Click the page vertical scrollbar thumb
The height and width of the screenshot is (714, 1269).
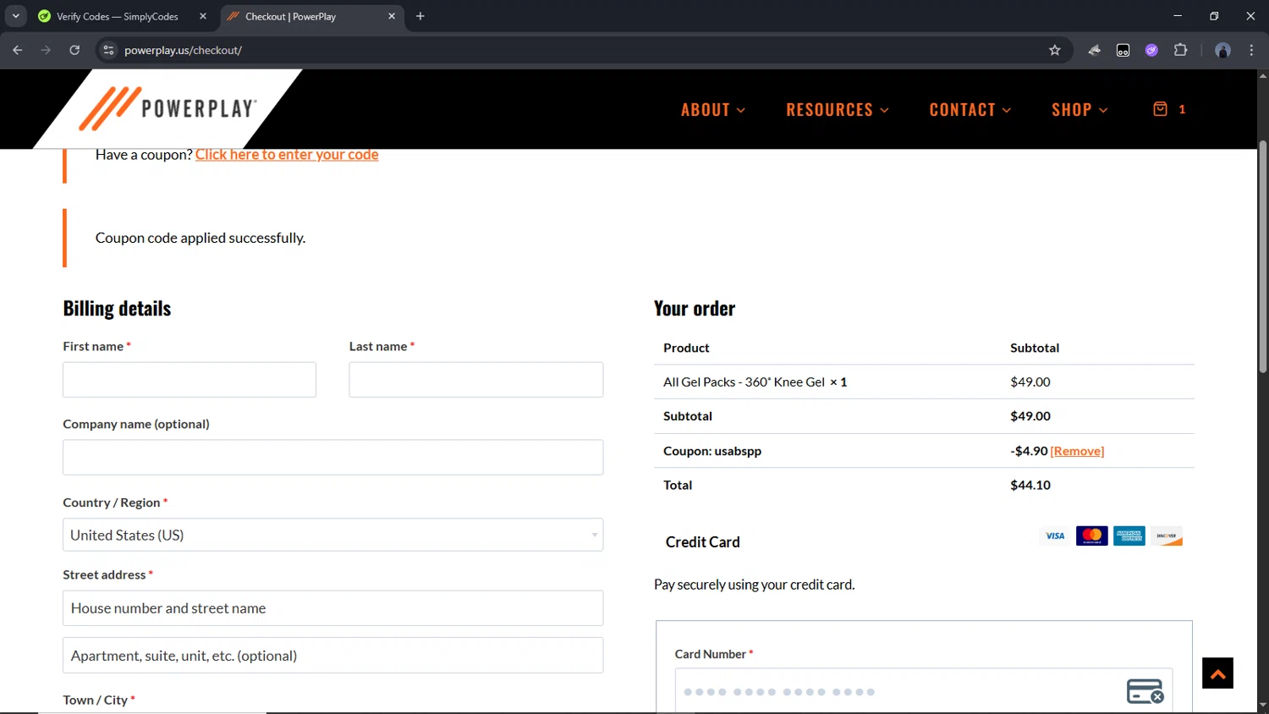point(1262,256)
